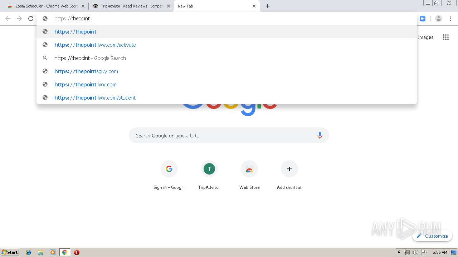The image size is (458, 257).
Task: Pick the https://thepoint - Google Search suggestion
Action: (x=227, y=58)
